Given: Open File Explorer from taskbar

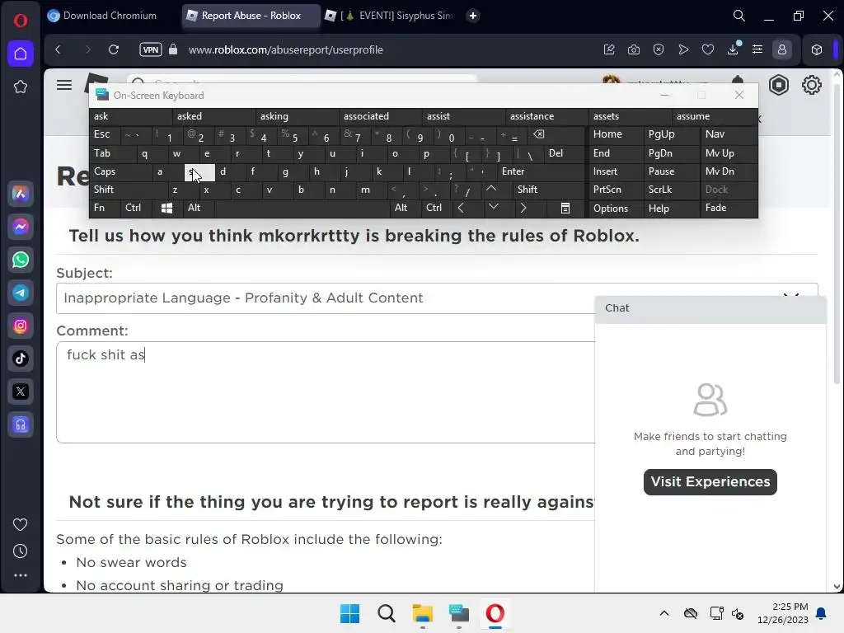Looking at the screenshot, I should 423,613.
